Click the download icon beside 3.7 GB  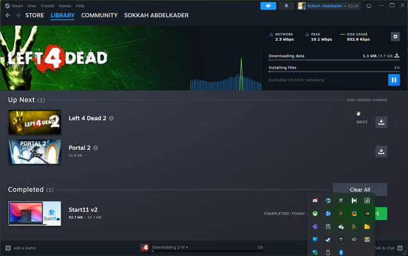click(397, 55)
